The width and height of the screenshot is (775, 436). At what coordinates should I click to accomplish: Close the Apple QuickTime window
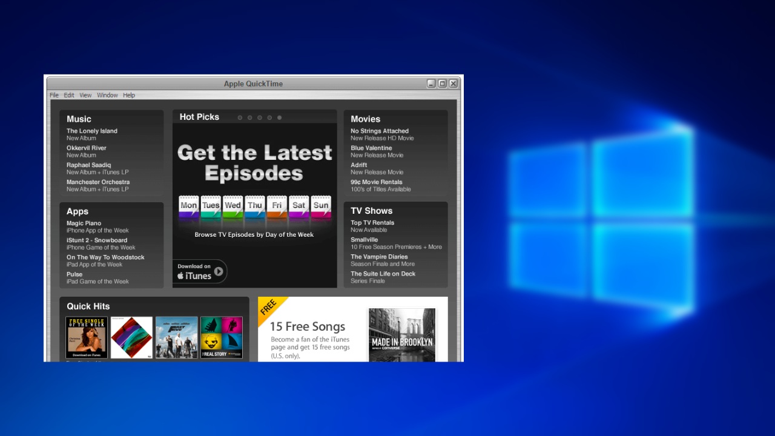click(x=453, y=84)
